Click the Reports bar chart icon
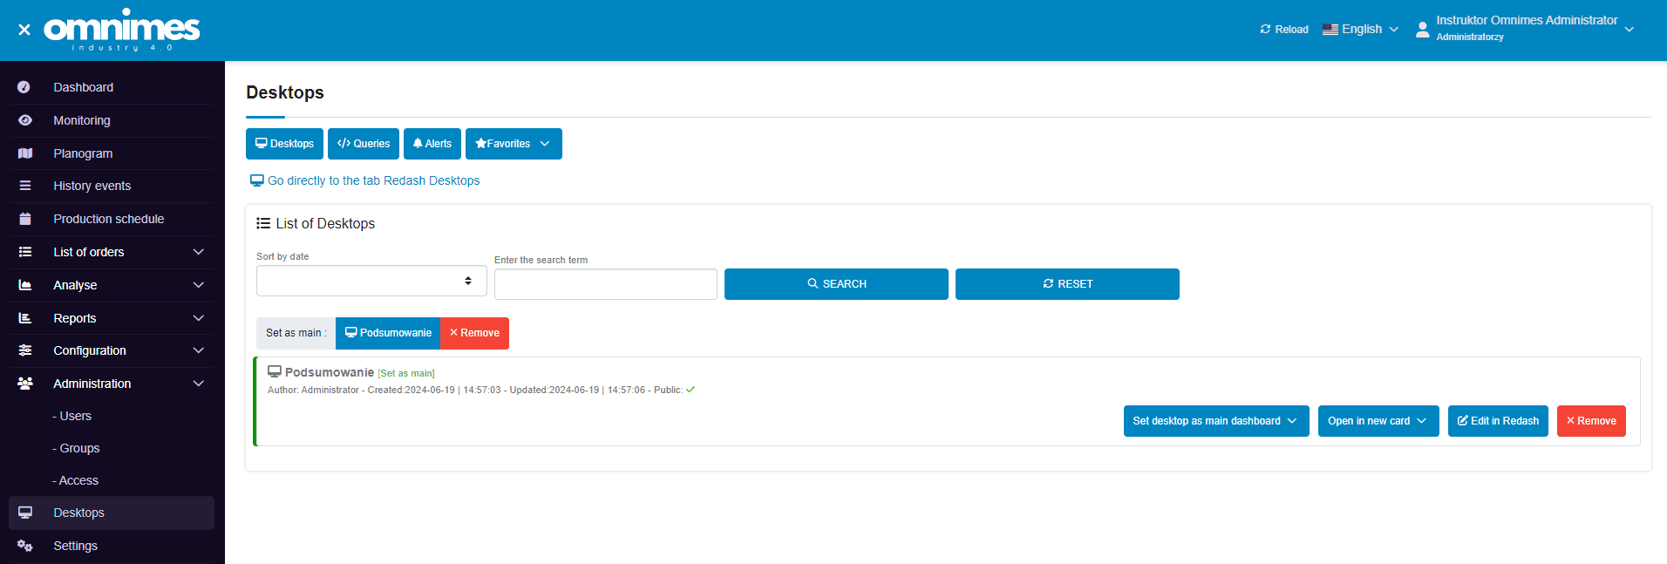 pos(24,318)
